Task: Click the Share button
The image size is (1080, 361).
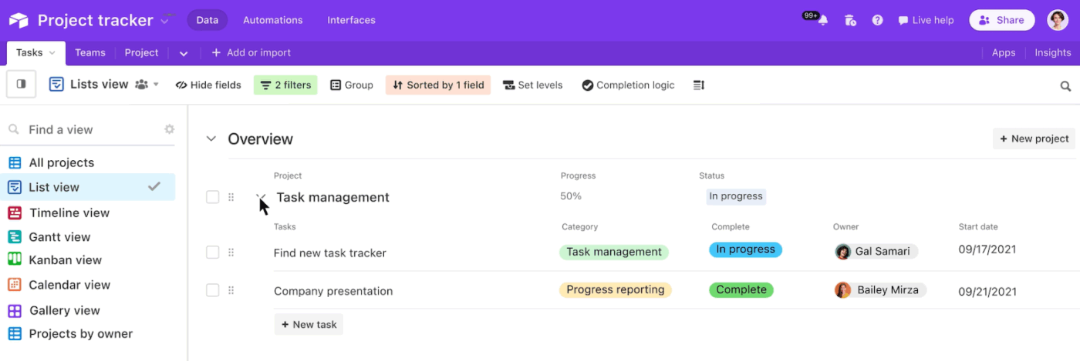Action: tap(1001, 20)
